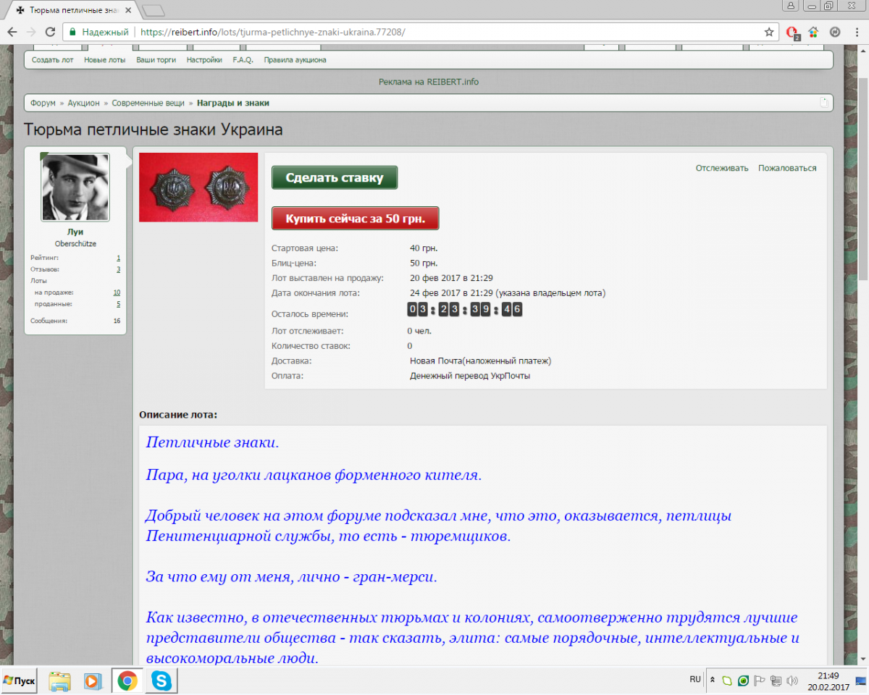Show hidden system tray icons
This screenshot has height=695, width=869.
point(712,681)
